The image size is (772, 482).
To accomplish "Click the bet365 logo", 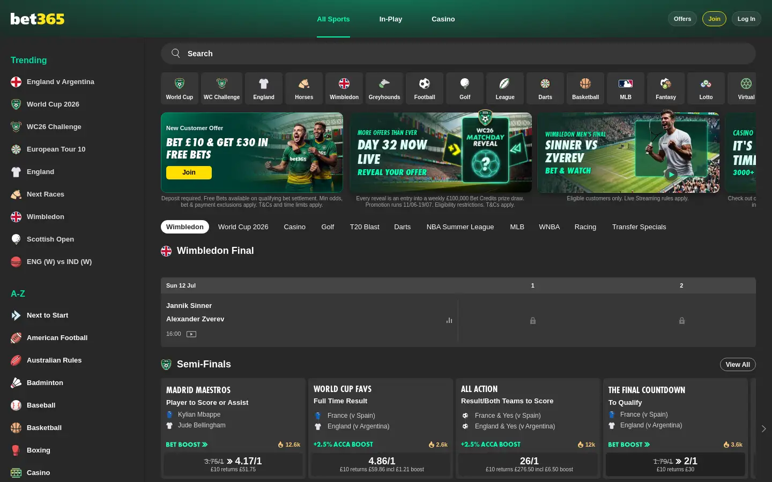I will (38, 19).
